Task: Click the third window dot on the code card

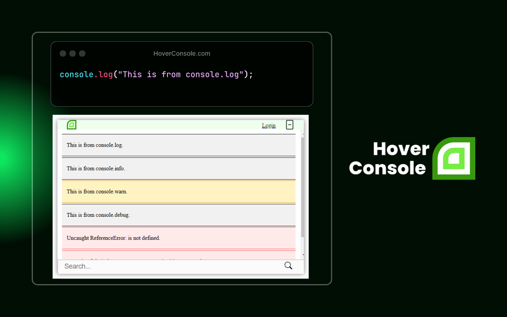Action: tap(82, 53)
